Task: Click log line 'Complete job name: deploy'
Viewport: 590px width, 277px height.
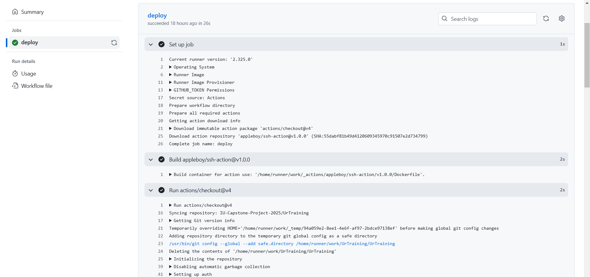Action: point(201,144)
